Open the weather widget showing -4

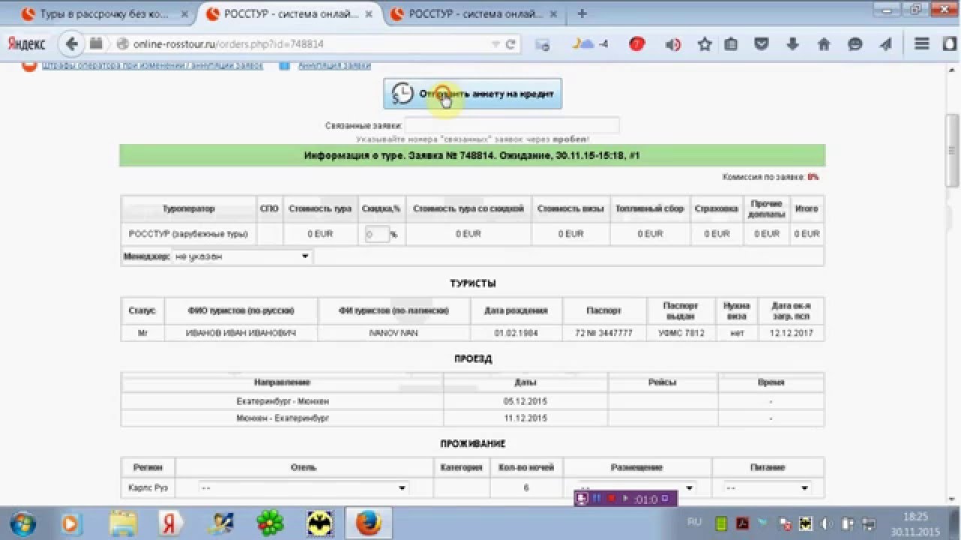pyautogui.click(x=590, y=44)
